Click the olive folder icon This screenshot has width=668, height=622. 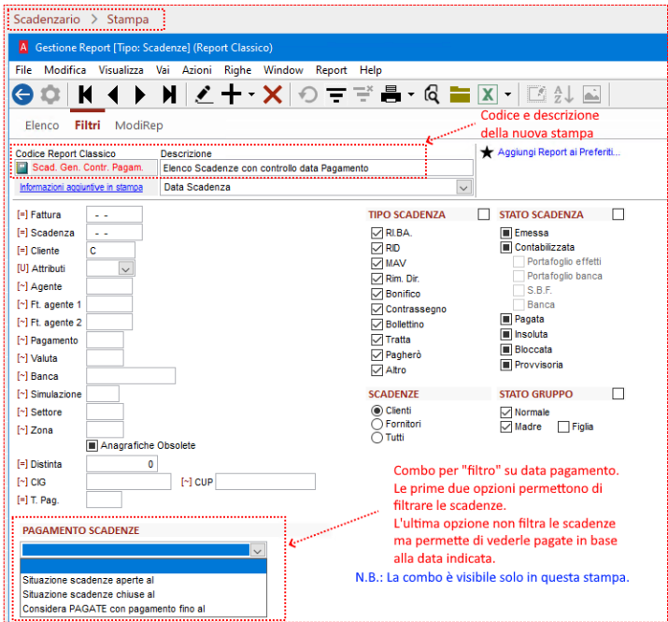(460, 94)
